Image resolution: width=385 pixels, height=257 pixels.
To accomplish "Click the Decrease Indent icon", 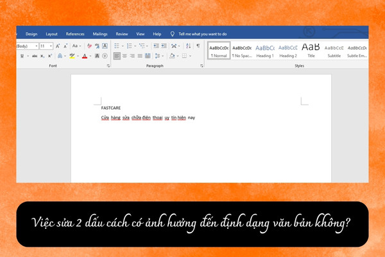I will click(x=156, y=46).
